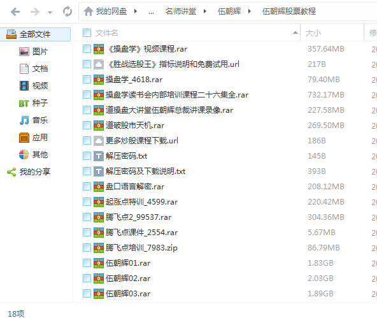This screenshot has height=318, width=377.
Task: Expand arrow after 名师讲堂 breadcrumb
Action: coord(205,11)
